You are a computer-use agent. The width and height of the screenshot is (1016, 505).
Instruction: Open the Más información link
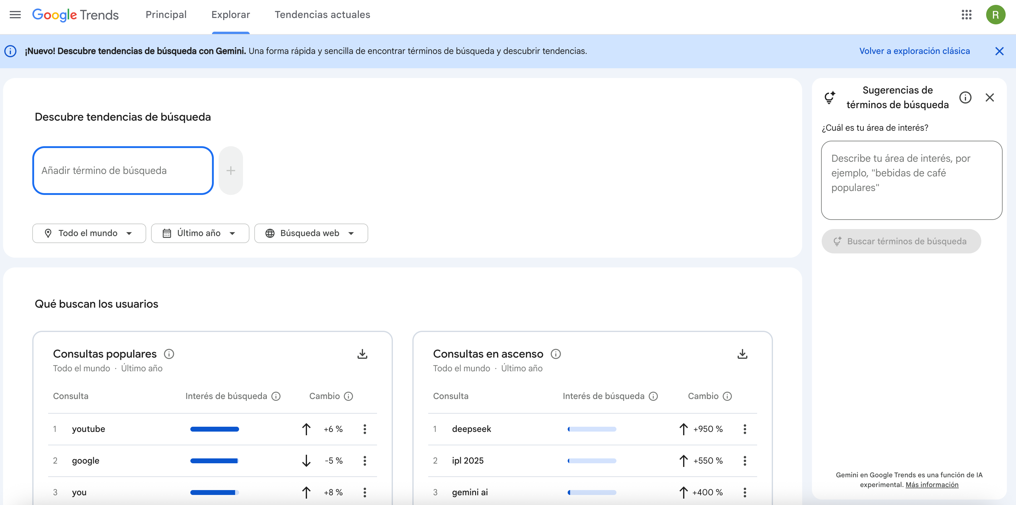932,485
